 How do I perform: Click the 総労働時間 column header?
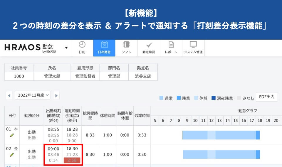point(90,116)
